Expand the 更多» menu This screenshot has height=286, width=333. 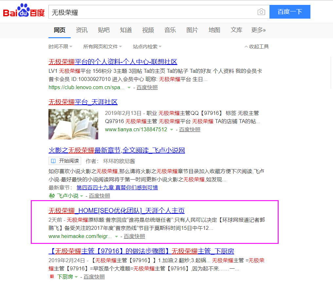pos(258,30)
